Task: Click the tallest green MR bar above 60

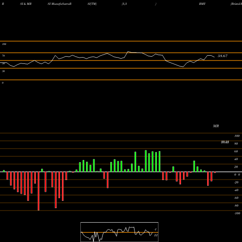Action: click(x=146, y=161)
